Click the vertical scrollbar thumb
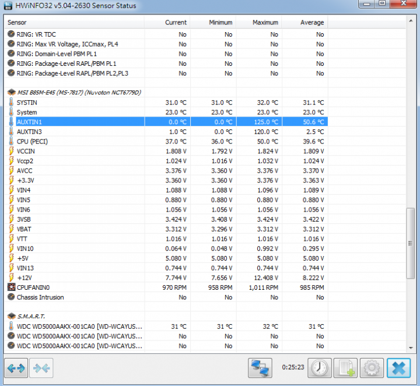The height and width of the screenshot is (386, 420). coord(411,243)
